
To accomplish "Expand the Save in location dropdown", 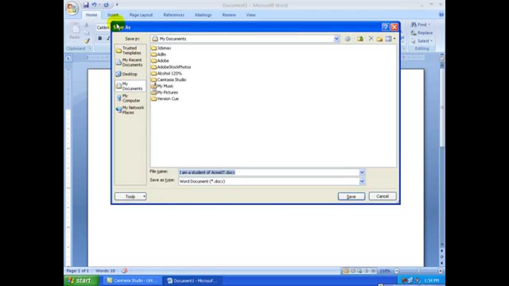I will 336,39.
